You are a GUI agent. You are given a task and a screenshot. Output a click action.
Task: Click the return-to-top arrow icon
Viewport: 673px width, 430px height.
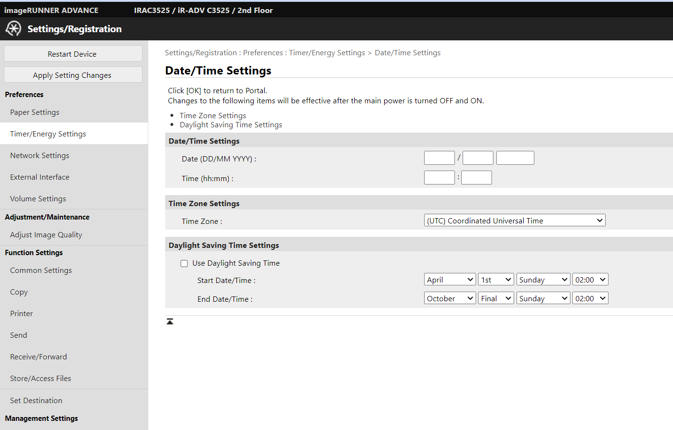[170, 321]
